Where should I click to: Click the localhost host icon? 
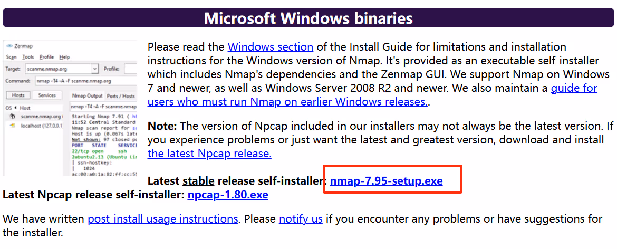click(x=13, y=126)
